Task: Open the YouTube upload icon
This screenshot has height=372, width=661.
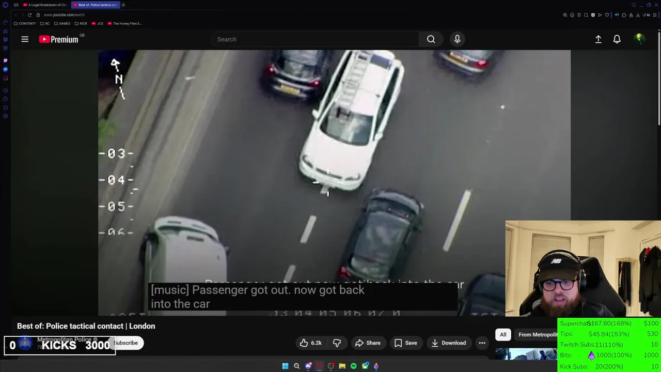Action: click(x=598, y=39)
